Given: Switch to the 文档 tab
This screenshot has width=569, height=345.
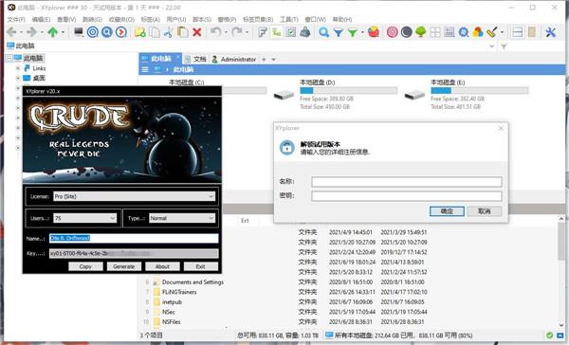Looking at the screenshot, I should [195, 59].
